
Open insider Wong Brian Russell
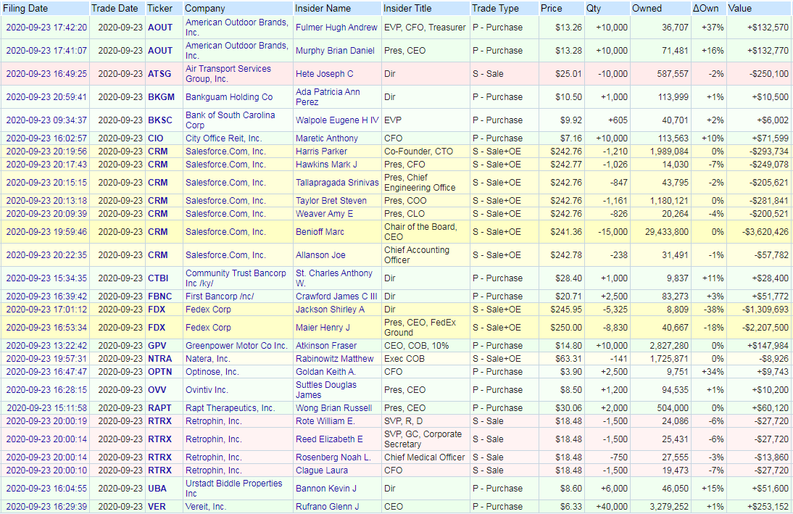[333, 408]
